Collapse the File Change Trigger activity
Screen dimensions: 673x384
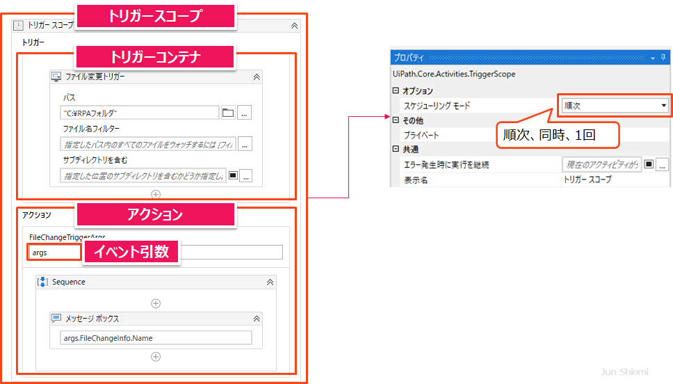point(257,77)
